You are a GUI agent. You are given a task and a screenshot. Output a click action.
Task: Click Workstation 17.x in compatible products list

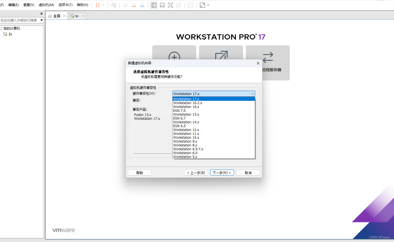point(147,119)
